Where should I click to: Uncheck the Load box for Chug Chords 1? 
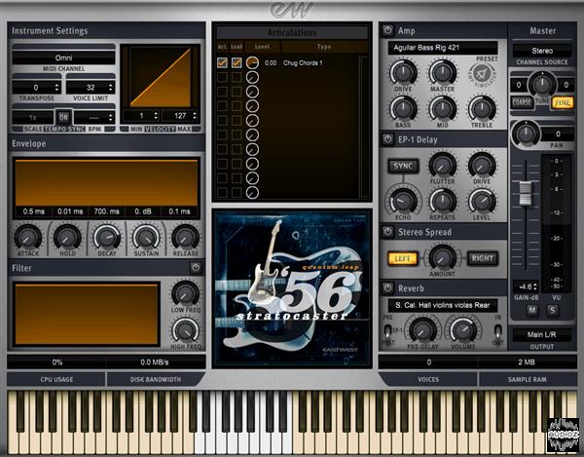point(237,62)
